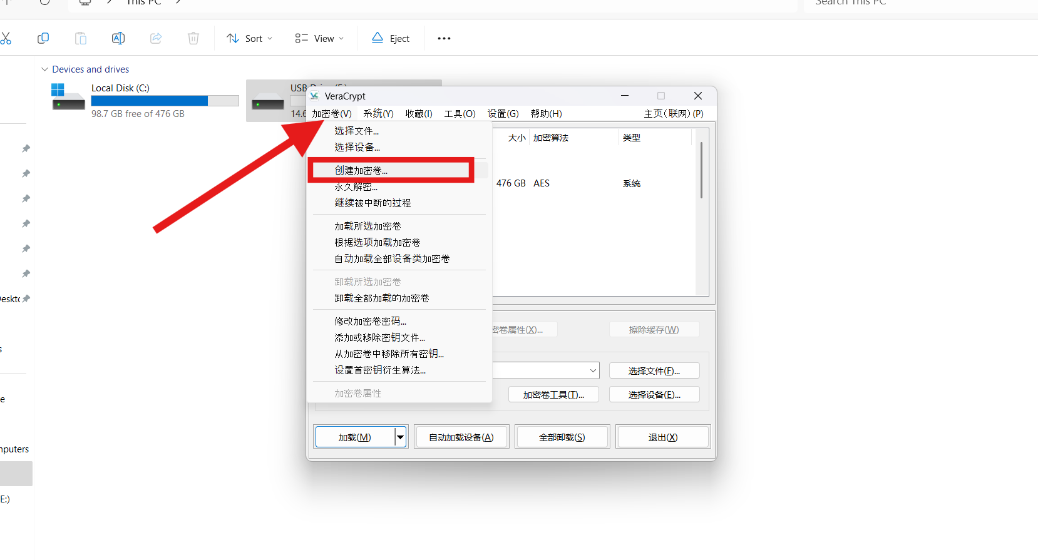Open the 工具(O) menu
Screen dimensions: 1038x560
(x=460, y=113)
